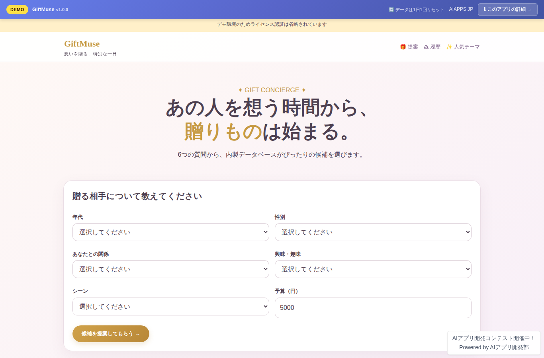544x358 pixels.
Task: Open the 履歴 nav link
Action: click(432, 47)
